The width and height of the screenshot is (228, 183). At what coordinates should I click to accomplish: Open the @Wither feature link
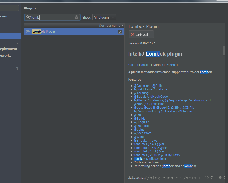140,137
